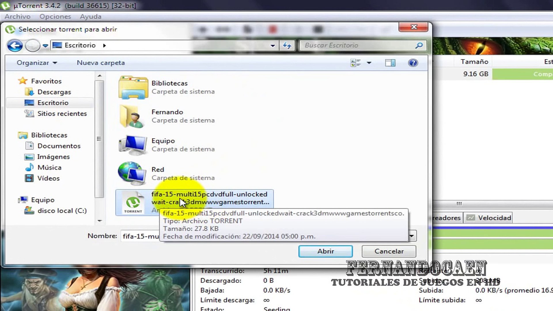Open the Ayuda menu
This screenshot has width=553, height=311.
pyautogui.click(x=90, y=16)
